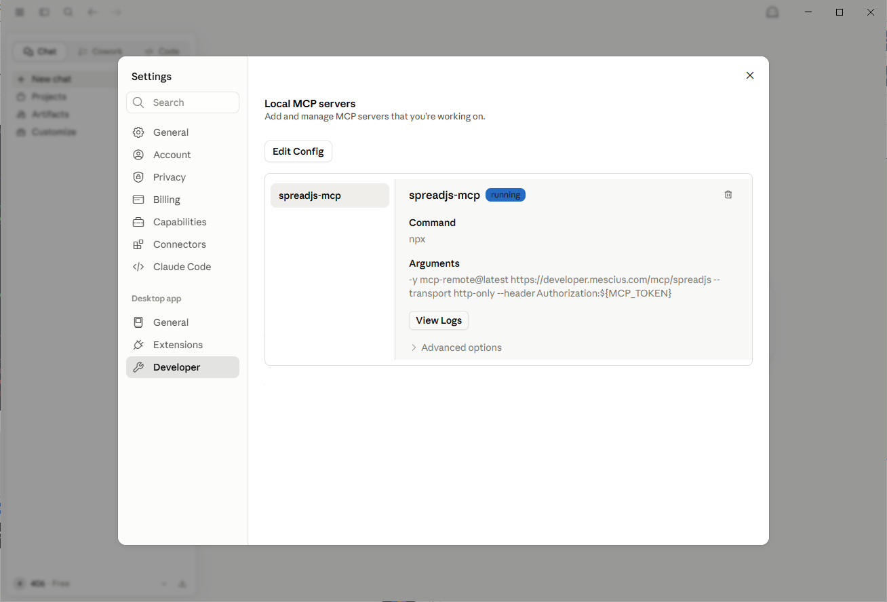The height and width of the screenshot is (602, 887).
Task: Click the 'Add and manage MCP servers' description
Action: coord(375,116)
